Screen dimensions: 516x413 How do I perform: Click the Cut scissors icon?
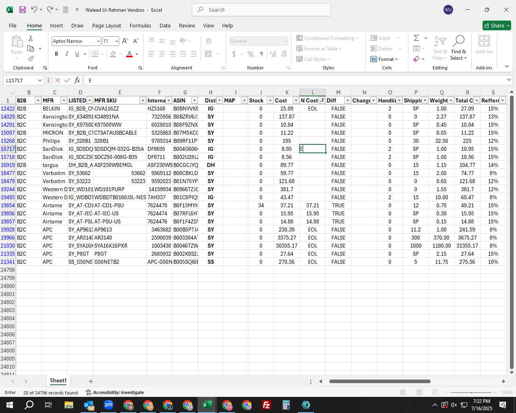(31, 38)
